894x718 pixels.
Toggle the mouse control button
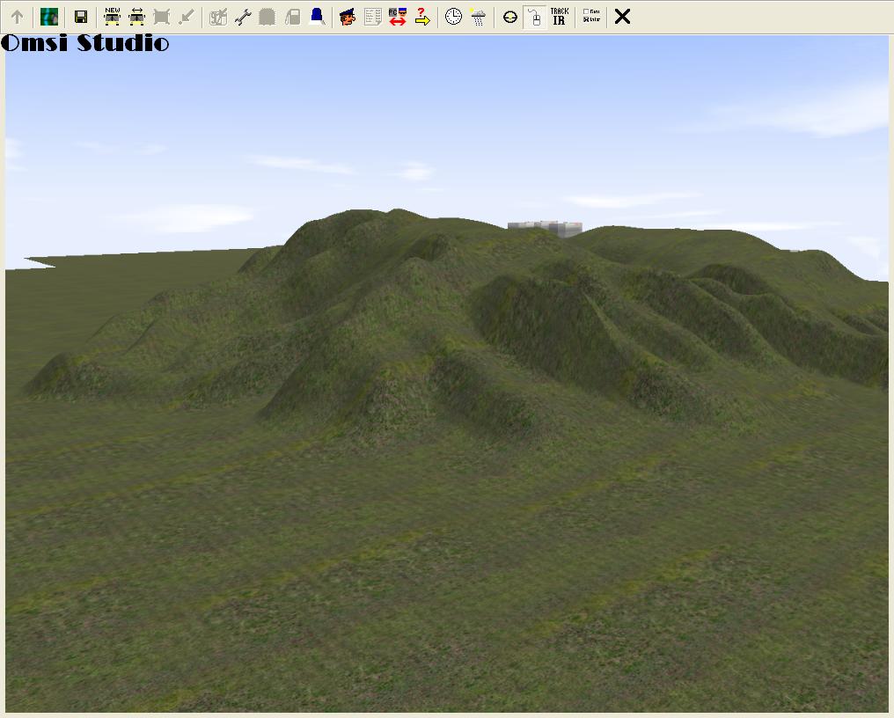[x=534, y=17]
